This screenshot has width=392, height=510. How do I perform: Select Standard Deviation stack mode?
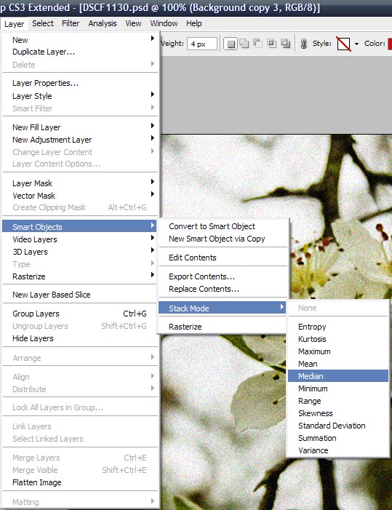click(338, 426)
